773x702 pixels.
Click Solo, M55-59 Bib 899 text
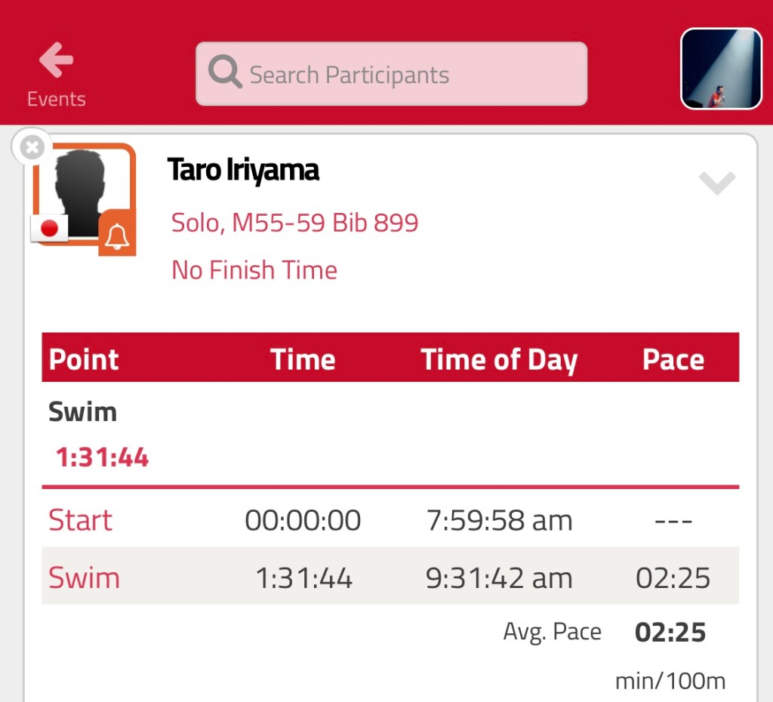pyautogui.click(x=294, y=223)
